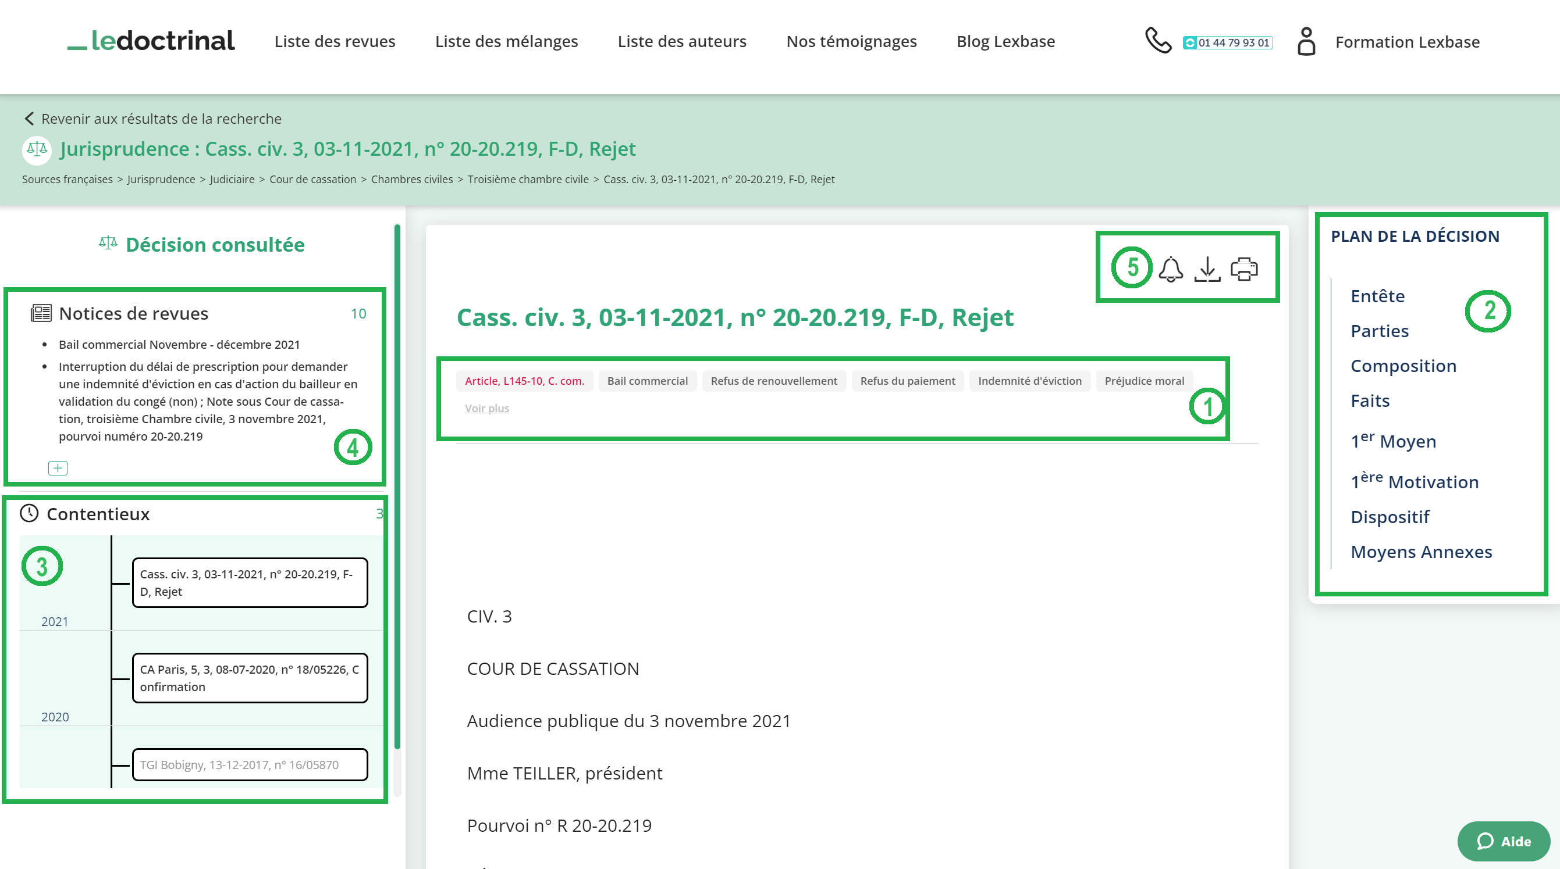Expand notices list with plus button

[x=58, y=468]
